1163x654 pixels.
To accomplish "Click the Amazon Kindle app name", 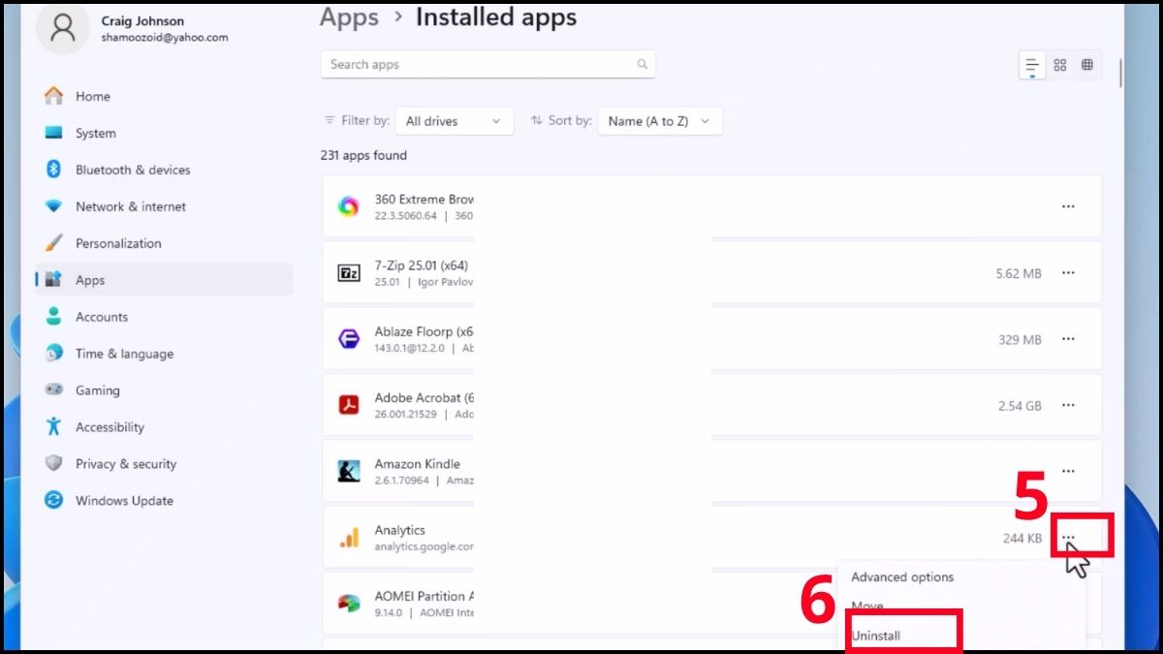I will 418,464.
